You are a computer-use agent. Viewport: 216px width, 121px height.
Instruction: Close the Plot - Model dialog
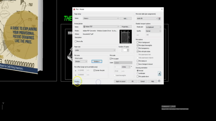162,9
